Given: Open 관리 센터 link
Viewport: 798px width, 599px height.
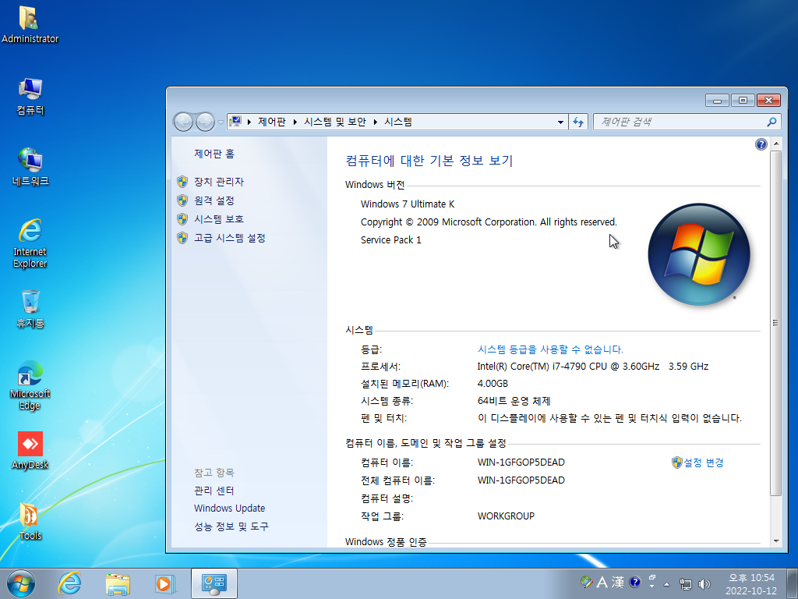Looking at the screenshot, I should click(214, 491).
